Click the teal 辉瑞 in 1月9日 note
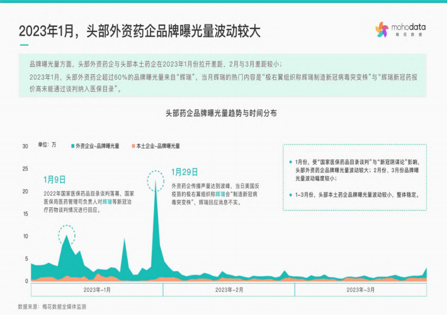The height and width of the screenshot is (315, 447). pos(107,202)
